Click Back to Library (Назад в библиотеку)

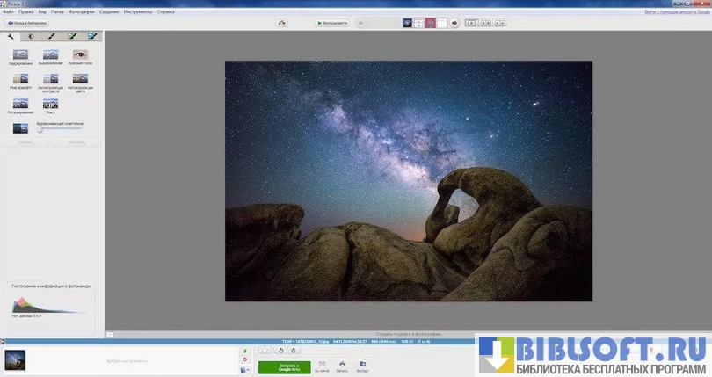[x=27, y=23]
